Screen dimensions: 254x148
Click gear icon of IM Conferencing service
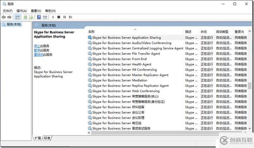pyautogui.click(x=90, y=69)
